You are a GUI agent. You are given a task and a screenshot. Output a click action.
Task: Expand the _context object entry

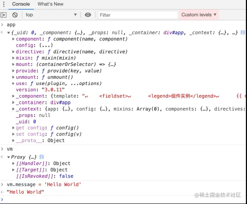[x=13, y=109]
